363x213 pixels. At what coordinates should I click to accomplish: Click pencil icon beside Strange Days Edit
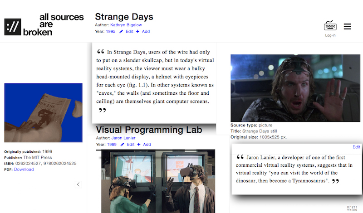point(121,31)
